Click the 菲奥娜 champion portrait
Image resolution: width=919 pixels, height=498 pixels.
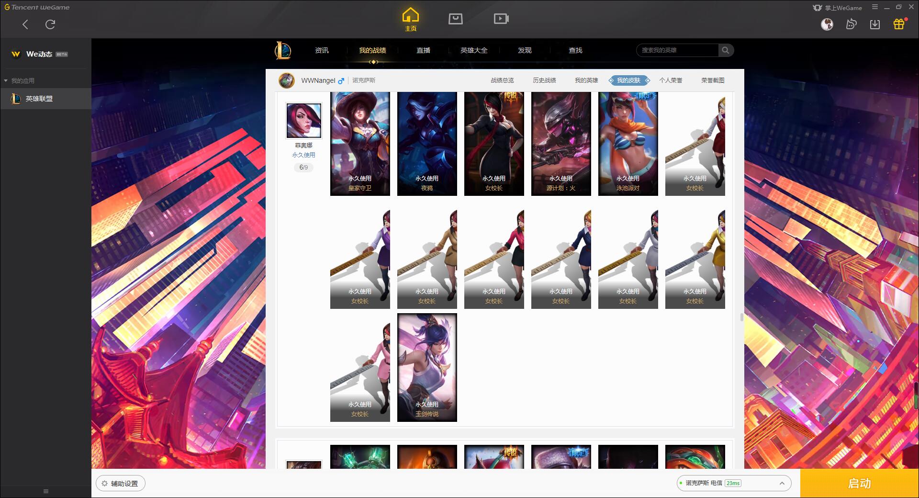pos(304,120)
